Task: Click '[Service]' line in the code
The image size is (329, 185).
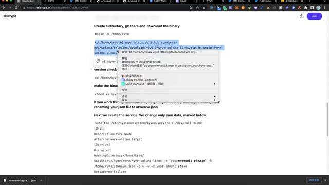Action: tap(102, 145)
